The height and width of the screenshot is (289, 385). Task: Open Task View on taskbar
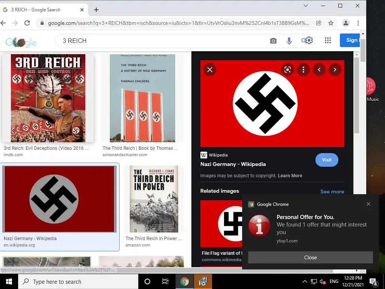click(165, 281)
